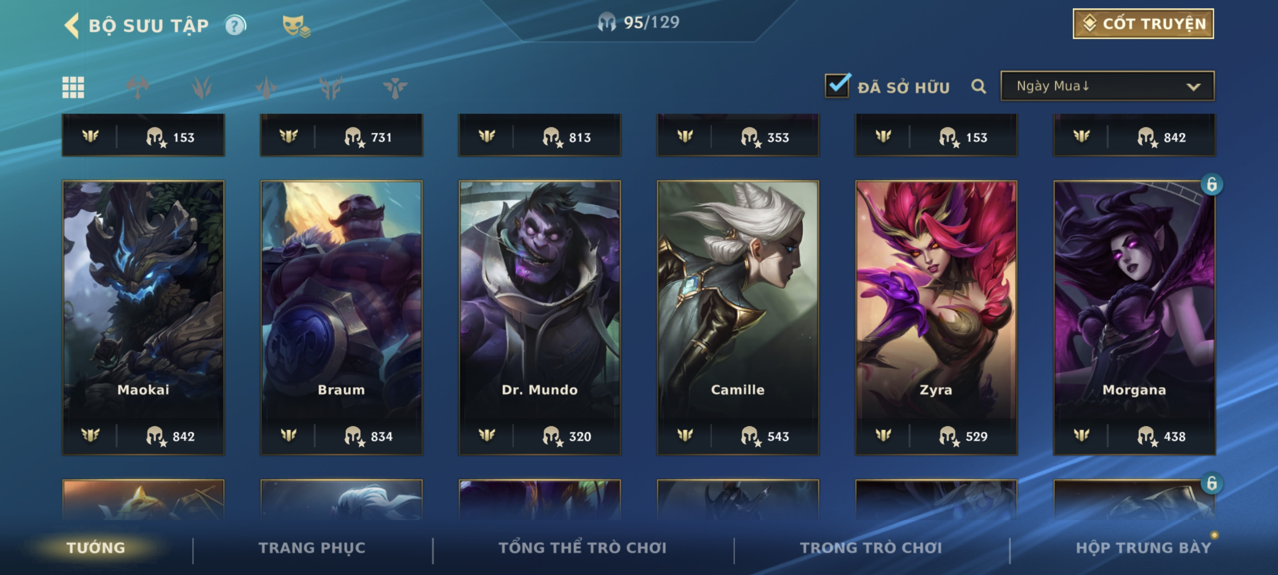1278x575 pixels.
Task: Click the Cốt Truyện button
Action: (x=1143, y=23)
